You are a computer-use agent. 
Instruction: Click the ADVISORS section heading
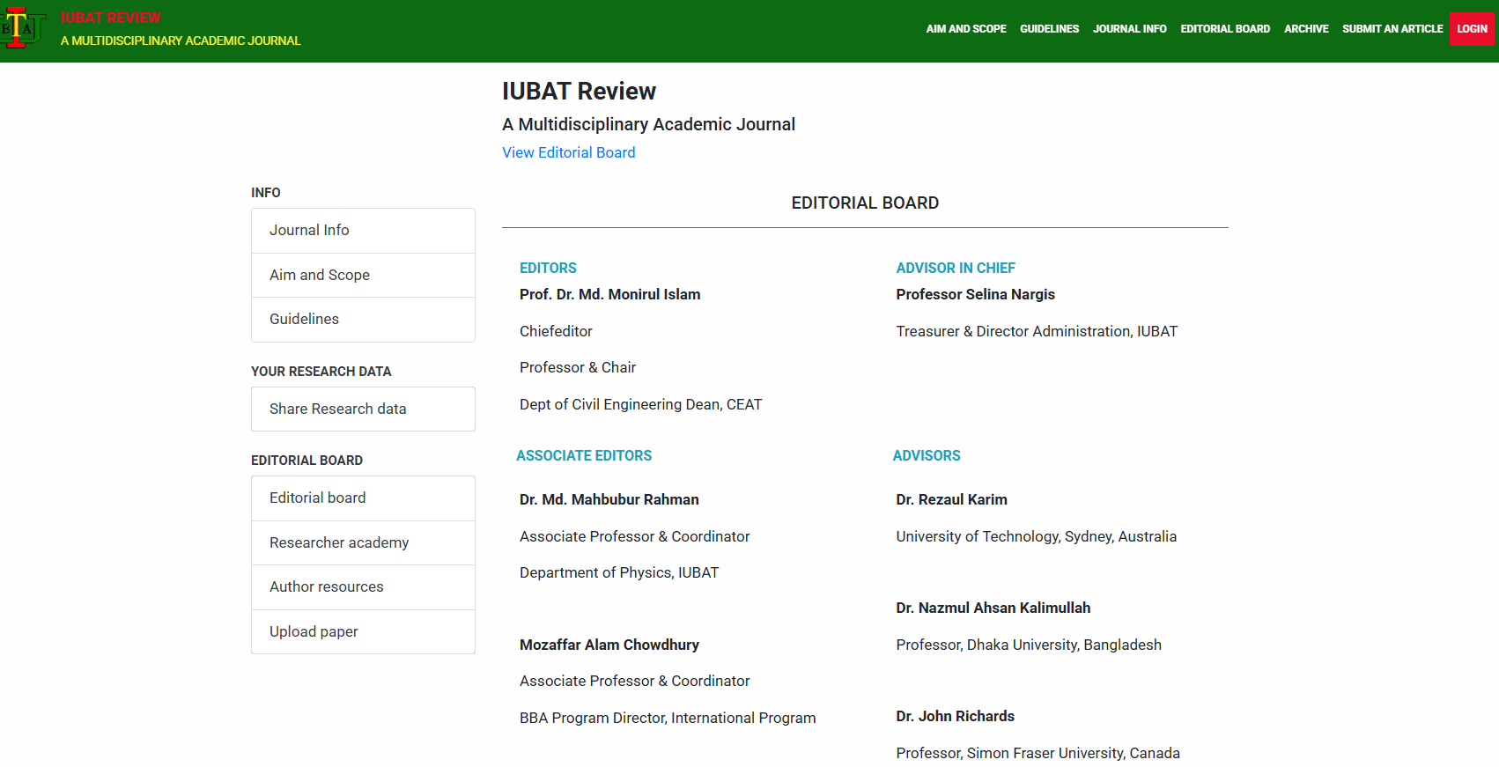927,455
